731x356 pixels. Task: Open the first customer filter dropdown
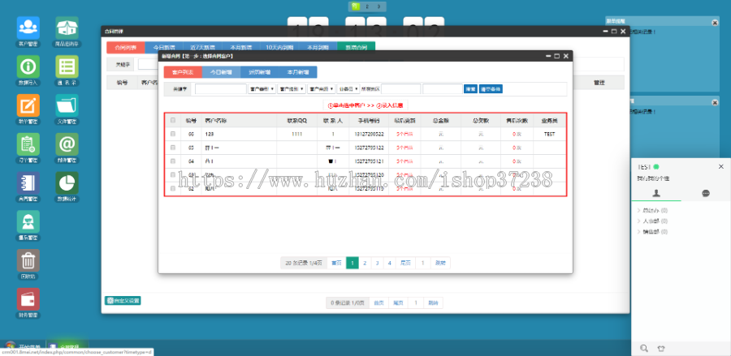coord(261,88)
